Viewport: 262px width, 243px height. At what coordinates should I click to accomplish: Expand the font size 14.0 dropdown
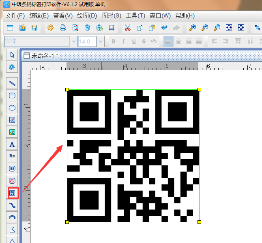101,41
